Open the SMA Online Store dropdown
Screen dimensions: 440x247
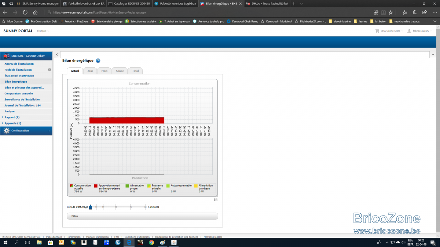[392, 31]
